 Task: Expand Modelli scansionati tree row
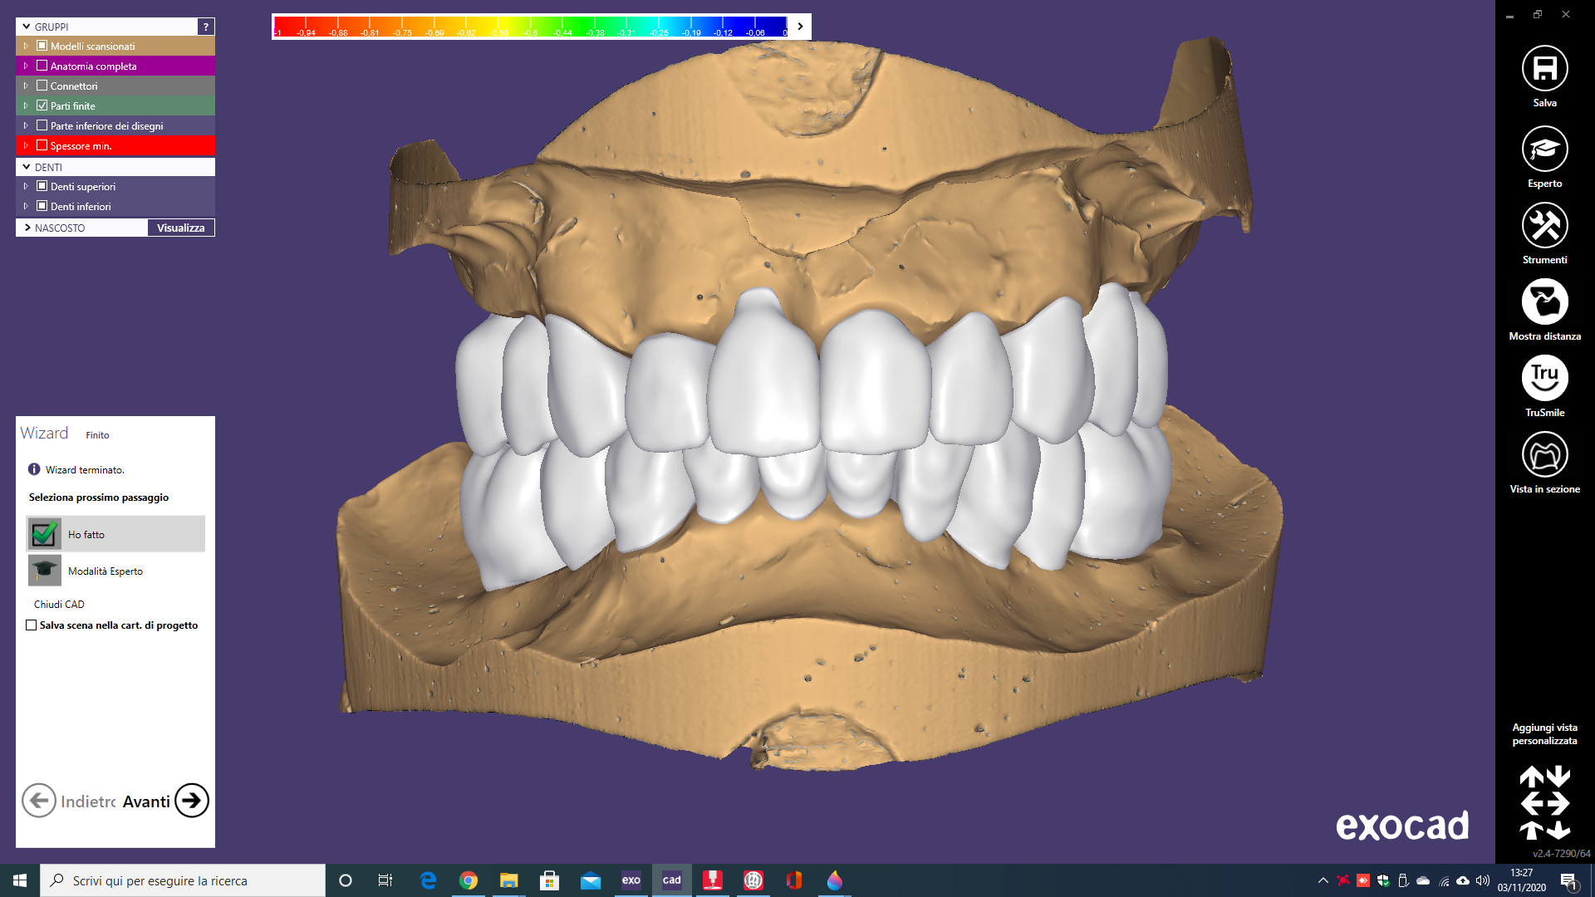[26, 46]
